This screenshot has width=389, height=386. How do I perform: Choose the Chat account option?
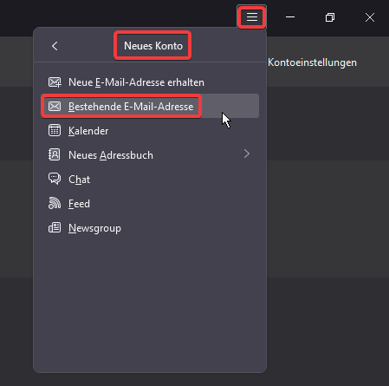pyautogui.click(x=150, y=180)
